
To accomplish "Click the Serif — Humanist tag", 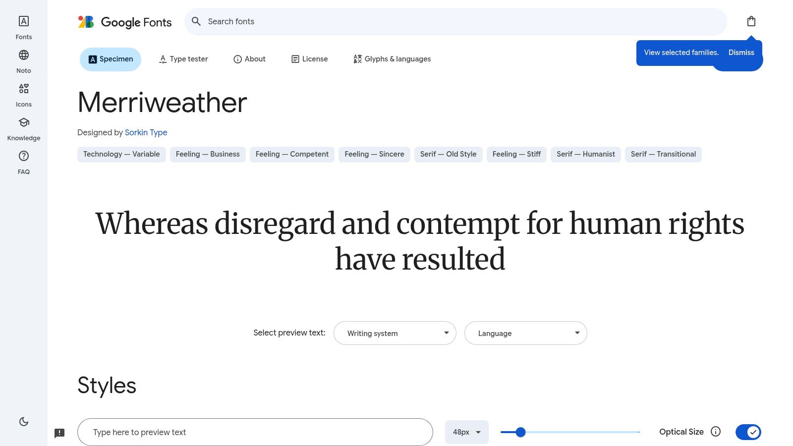I will (586, 154).
